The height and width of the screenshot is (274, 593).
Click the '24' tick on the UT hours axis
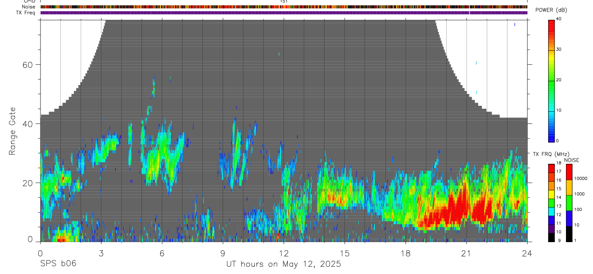527,252
